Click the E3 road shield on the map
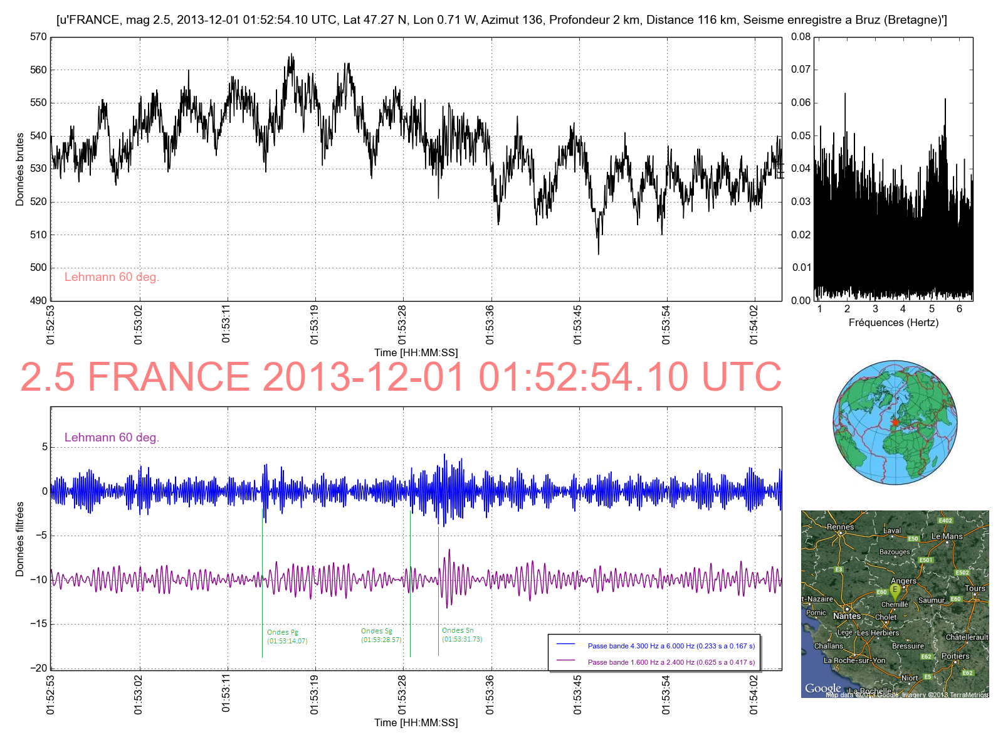The width and height of the screenshot is (1003, 745). click(x=838, y=569)
